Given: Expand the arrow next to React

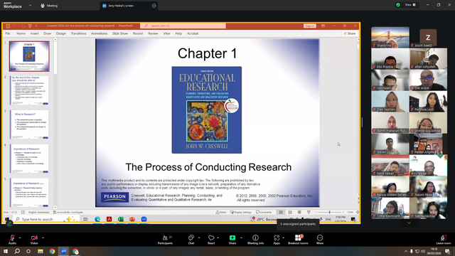Looking at the screenshot, I should (x=218, y=238).
